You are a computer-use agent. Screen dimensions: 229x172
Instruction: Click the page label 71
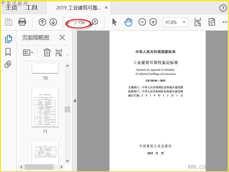point(45,132)
